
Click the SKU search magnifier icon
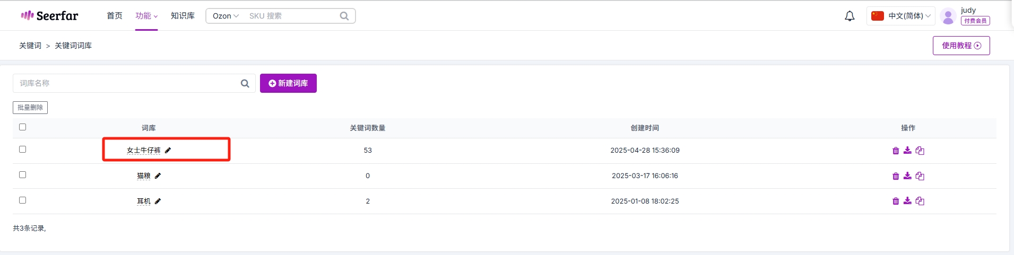pos(344,16)
